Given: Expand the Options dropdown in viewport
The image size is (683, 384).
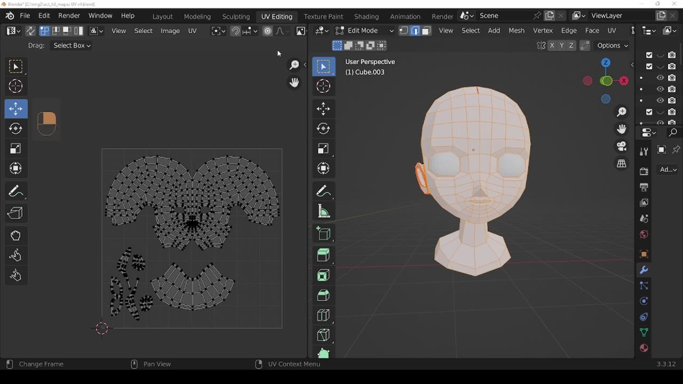Looking at the screenshot, I should (x=612, y=45).
